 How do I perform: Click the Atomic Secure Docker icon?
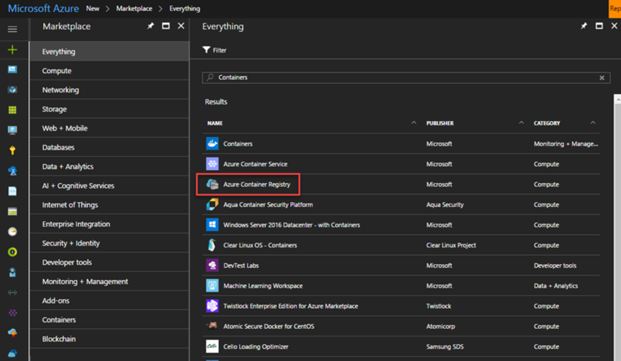pos(212,326)
